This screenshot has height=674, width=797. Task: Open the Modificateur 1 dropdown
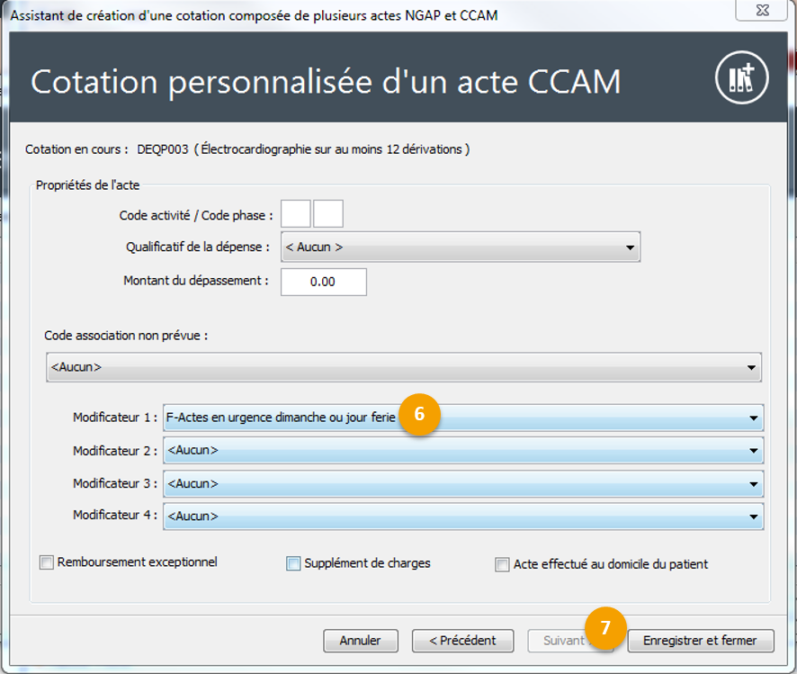462,418
